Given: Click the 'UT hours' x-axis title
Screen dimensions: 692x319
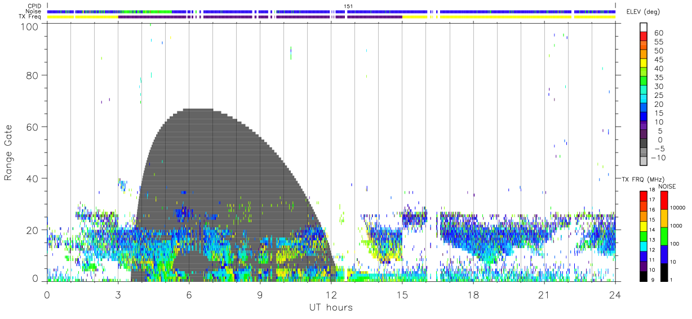Looking at the screenshot, I should [330, 307].
